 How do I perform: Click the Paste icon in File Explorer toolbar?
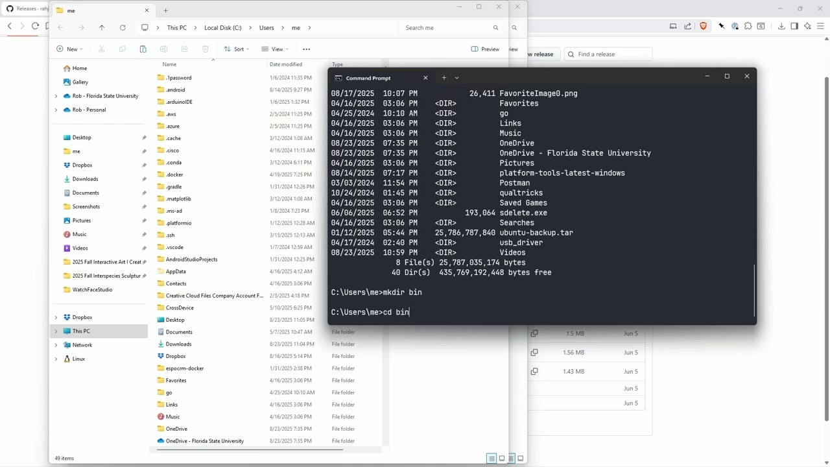pyautogui.click(x=143, y=49)
